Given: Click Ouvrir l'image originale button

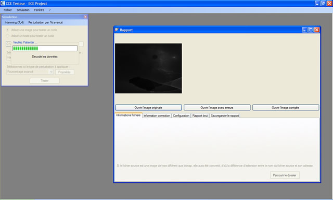Looking at the screenshot, I should [148, 108].
